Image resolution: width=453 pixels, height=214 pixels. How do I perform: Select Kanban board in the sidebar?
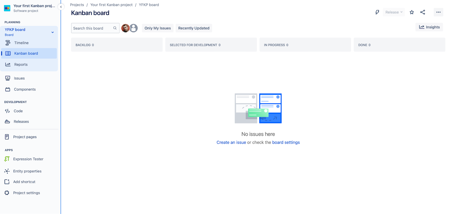pos(29,53)
